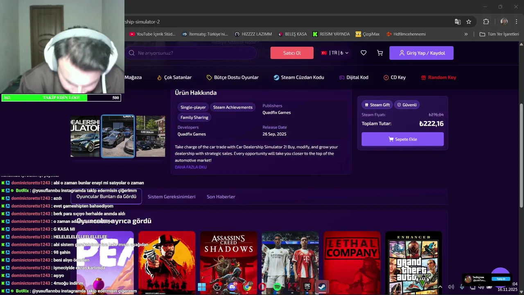Open HIZZZZ LAZIMM bookmark
The height and width of the screenshot is (295, 524).
253,34
